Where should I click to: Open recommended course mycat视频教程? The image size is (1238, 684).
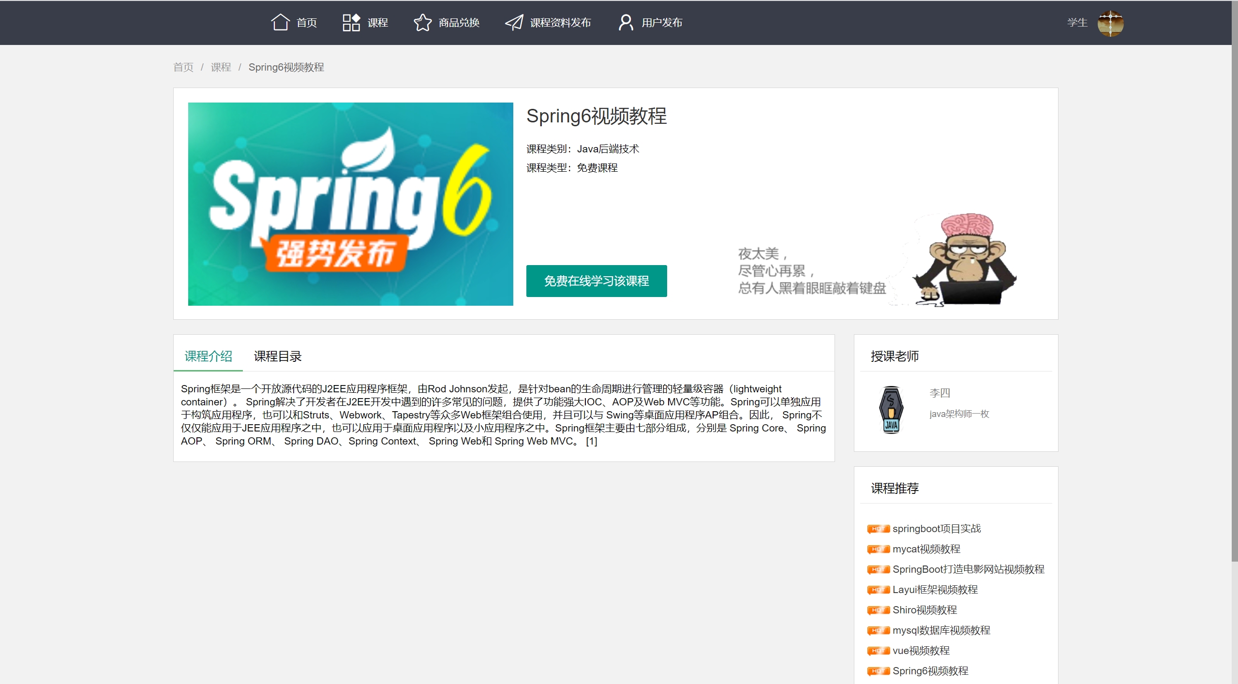(x=926, y=549)
